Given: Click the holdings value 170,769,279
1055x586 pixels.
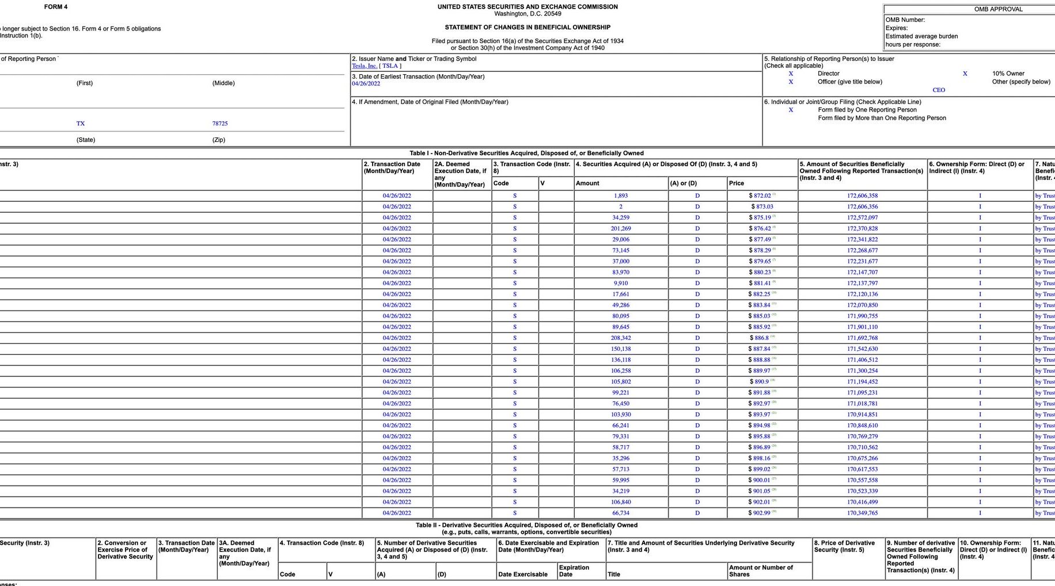Looking at the screenshot, I should coord(863,436).
